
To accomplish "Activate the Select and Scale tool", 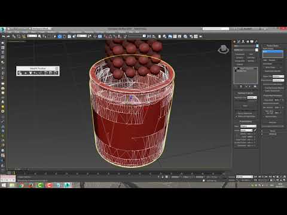I will point(69,36).
